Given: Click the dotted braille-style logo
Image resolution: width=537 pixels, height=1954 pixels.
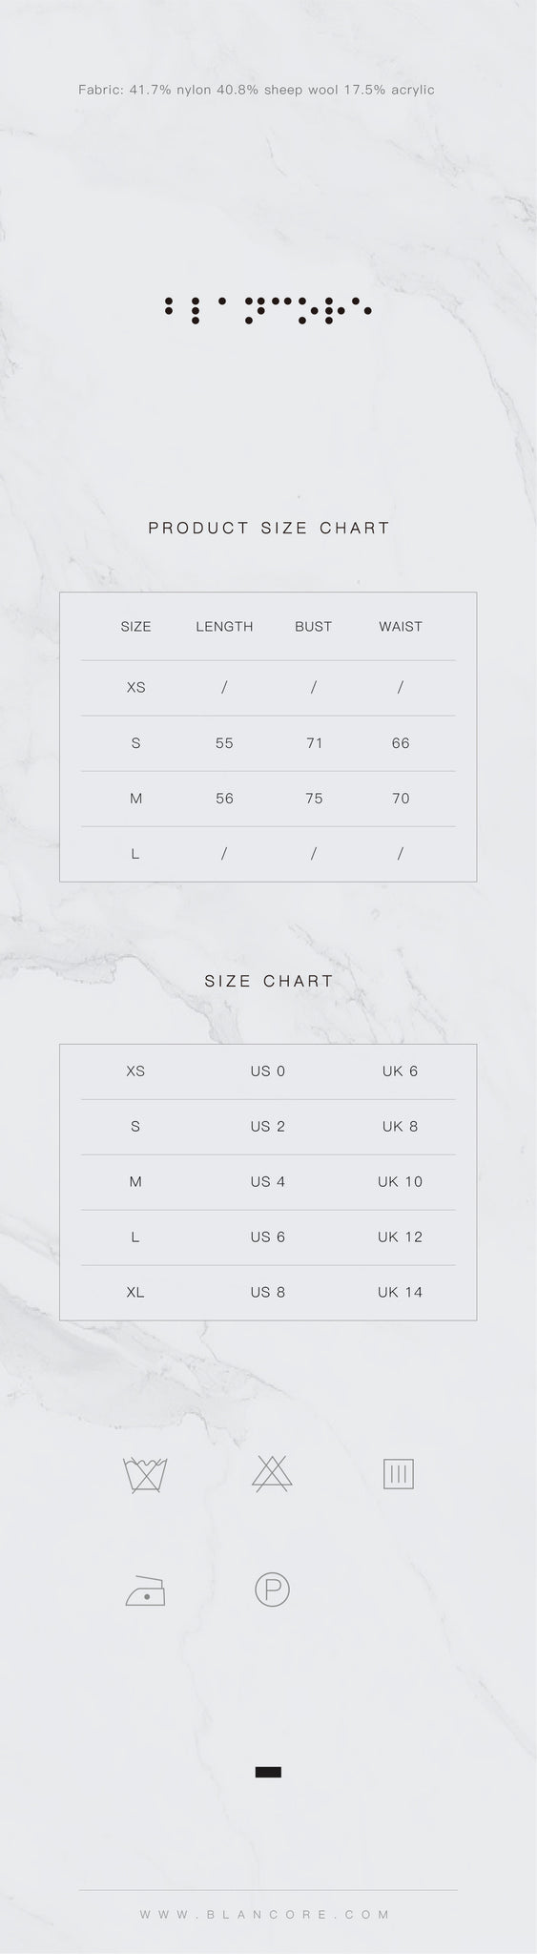Looking at the screenshot, I should 268,310.
